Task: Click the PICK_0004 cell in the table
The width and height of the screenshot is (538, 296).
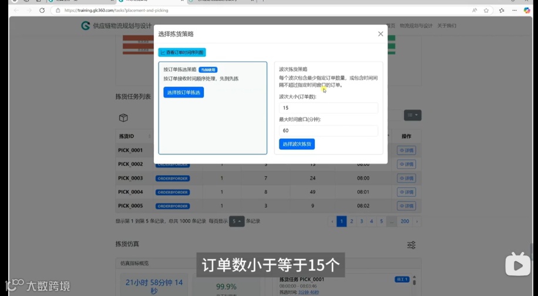Action: (130, 191)
